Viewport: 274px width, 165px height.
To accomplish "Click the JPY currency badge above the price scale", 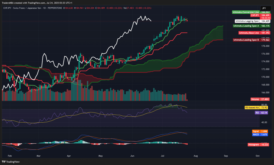I will click(265, 8).
